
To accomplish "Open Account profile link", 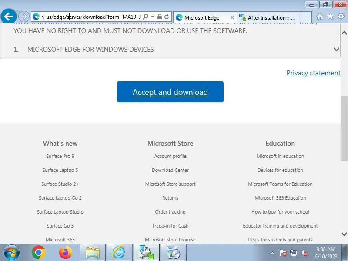I will pyautogui.click(x=170, y=156).
